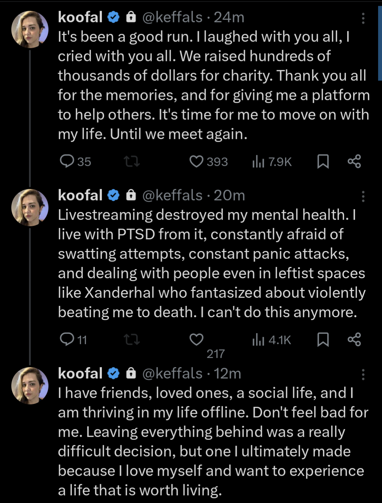Share the 20m Livestreaming tweet
Screen dimensions: 382x503
354,340
